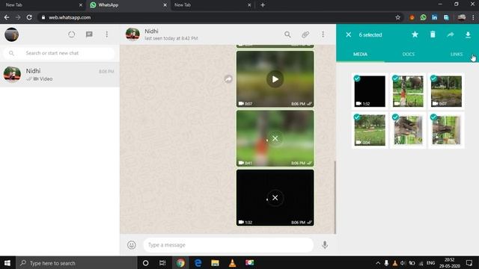Image resolution: width=479 pixels, height=269 pixels.
Task: Search within Nidhi conversation via magnifier icon
Action: (287, 34)
